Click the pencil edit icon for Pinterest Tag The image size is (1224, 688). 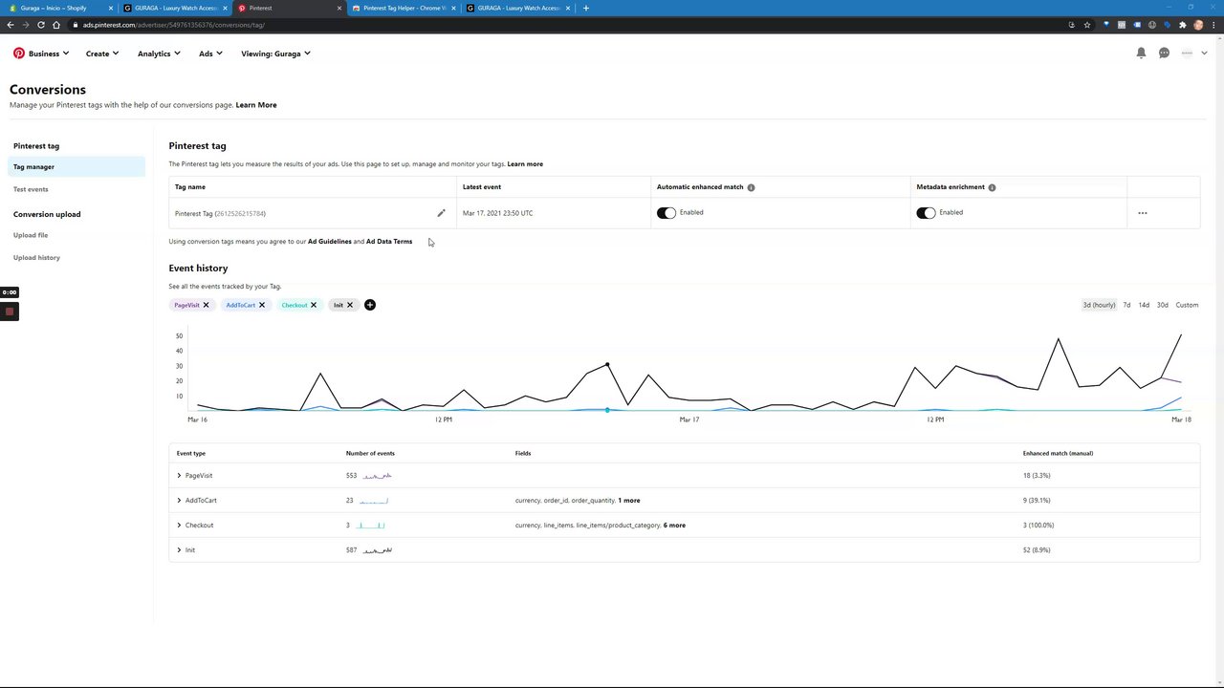pos(441,213)
